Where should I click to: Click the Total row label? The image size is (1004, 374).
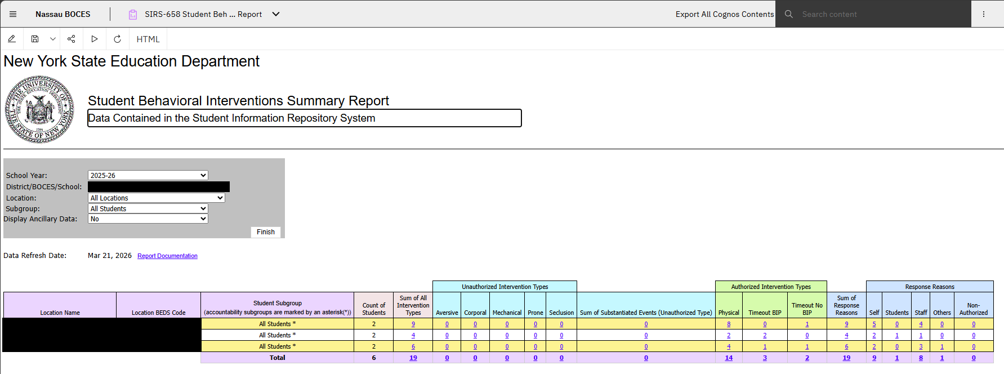tap(277, 358)
